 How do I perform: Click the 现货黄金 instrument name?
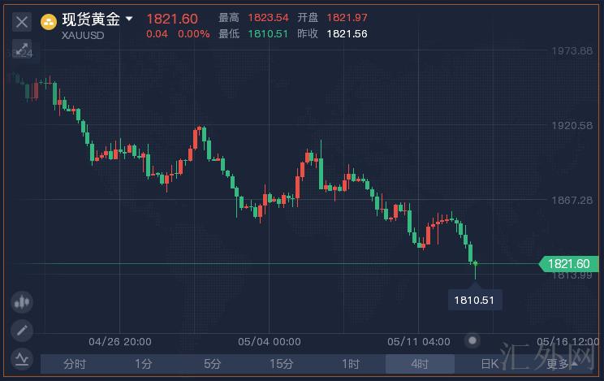click(91, 19)
